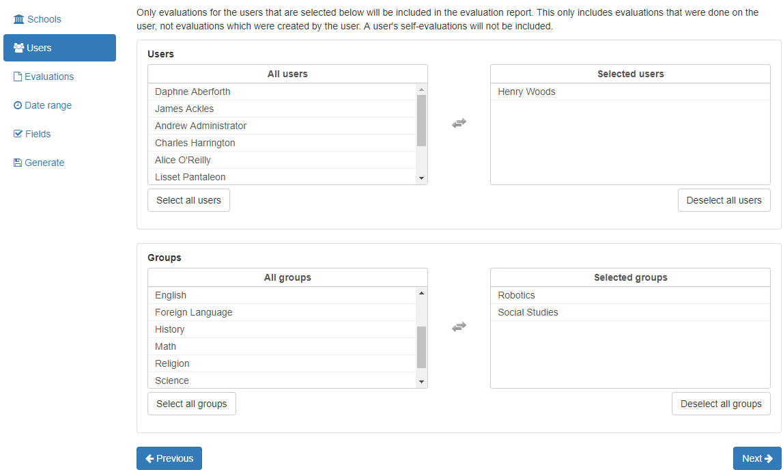
Task: Click the Selected groups column header
Action: tap(630, 278)
